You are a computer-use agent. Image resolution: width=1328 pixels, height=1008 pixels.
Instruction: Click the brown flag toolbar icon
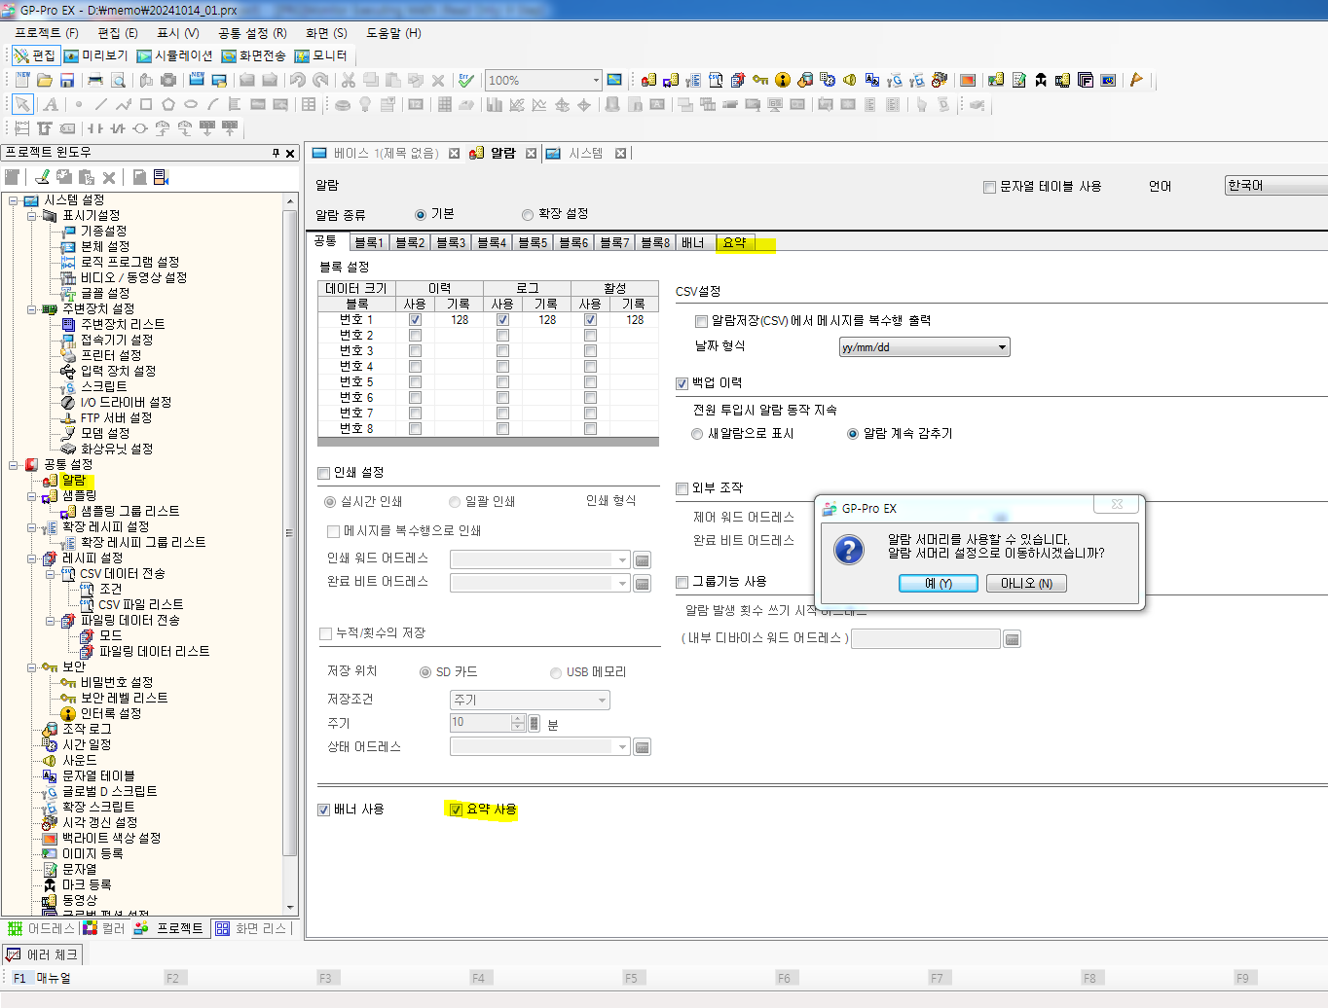coord(1136,80)
